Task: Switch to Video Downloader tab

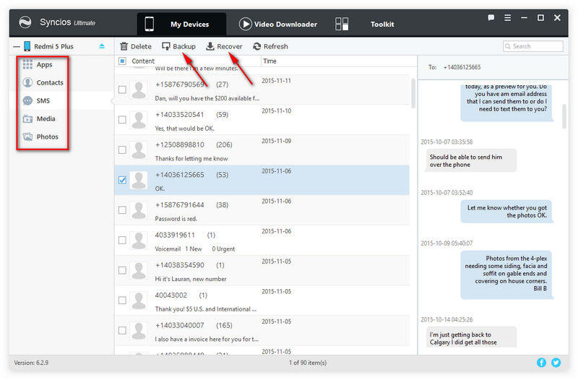Action: (x=278, y=25)
